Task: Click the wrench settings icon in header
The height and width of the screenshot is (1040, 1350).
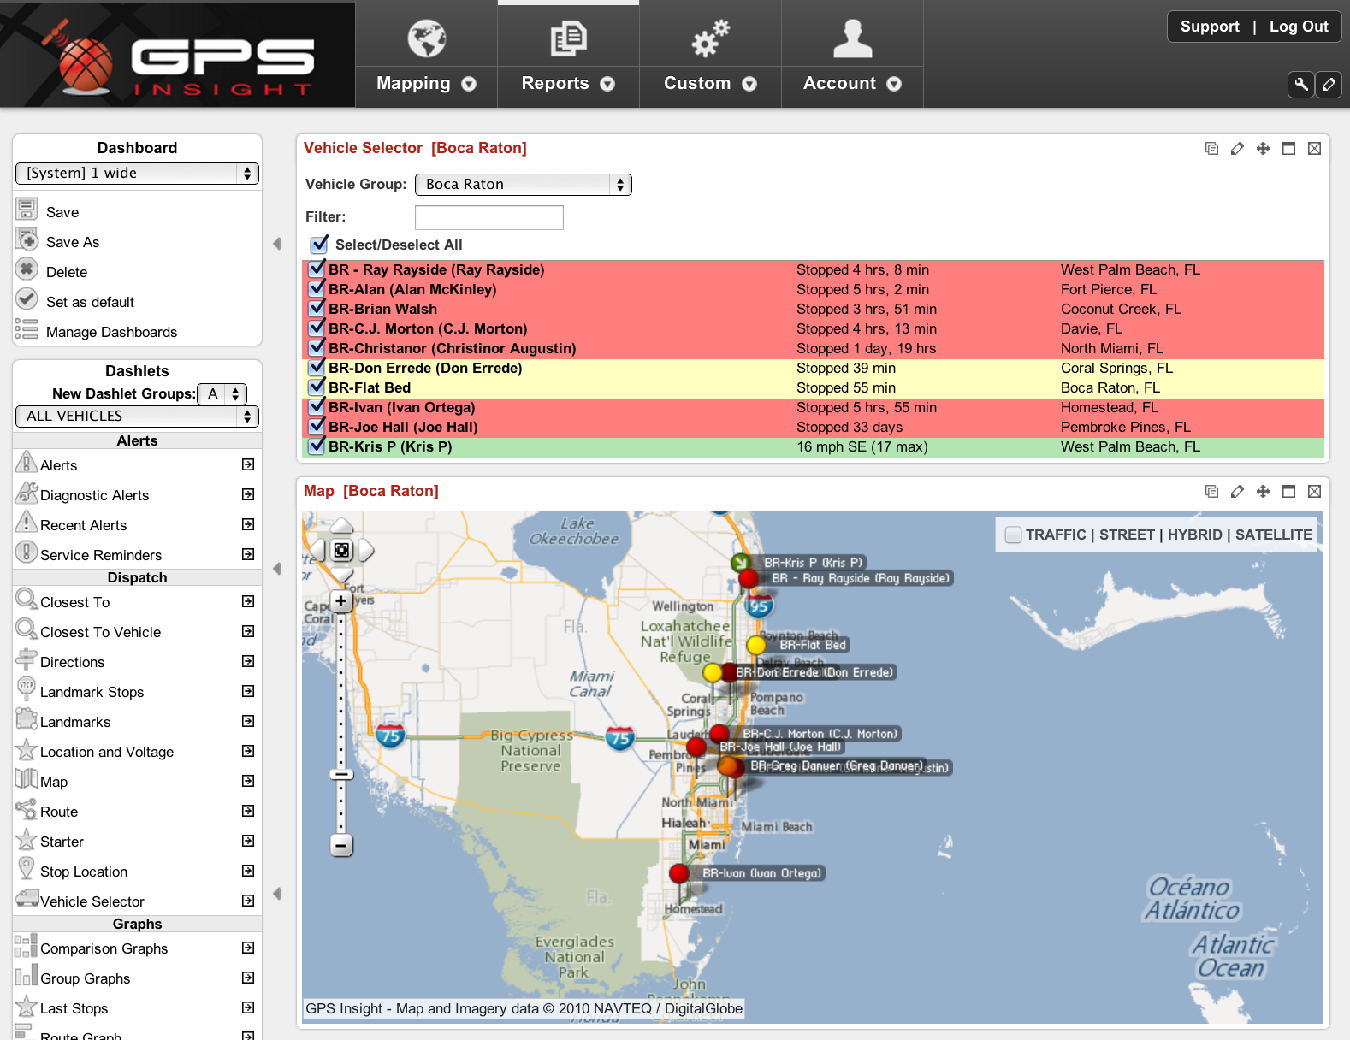Action: point(1300,84)
